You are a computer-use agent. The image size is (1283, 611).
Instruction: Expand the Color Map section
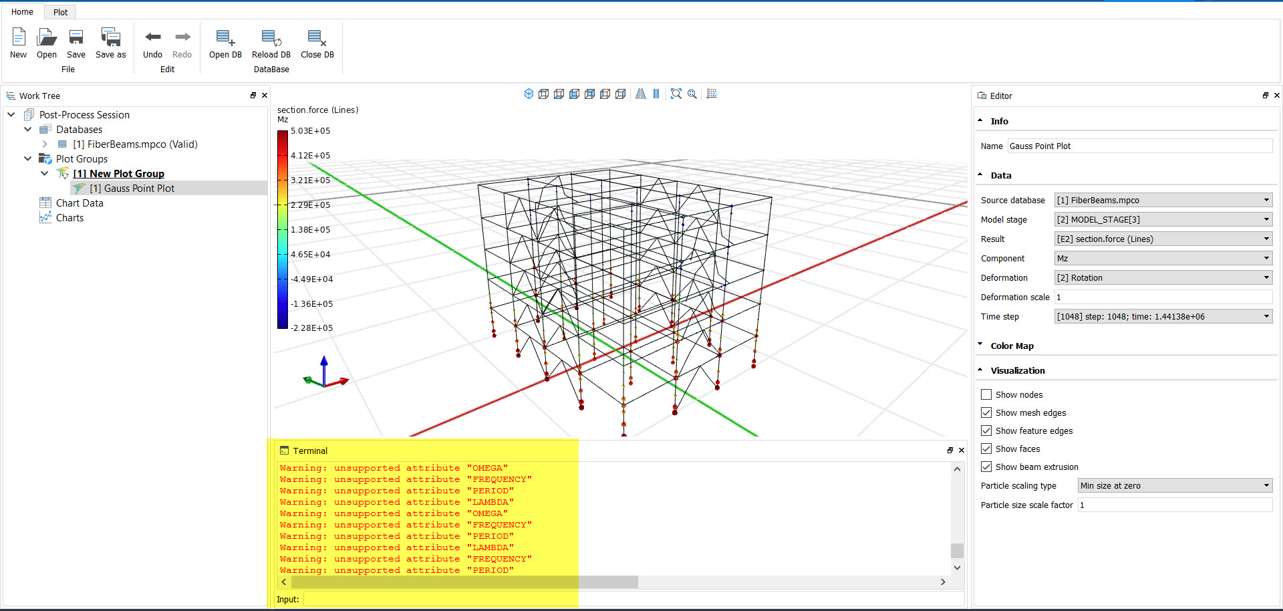tap(980, 346)
